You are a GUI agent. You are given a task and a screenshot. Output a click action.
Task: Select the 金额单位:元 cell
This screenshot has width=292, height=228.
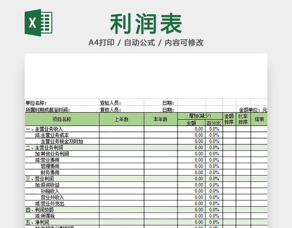[x=253, y=110]
